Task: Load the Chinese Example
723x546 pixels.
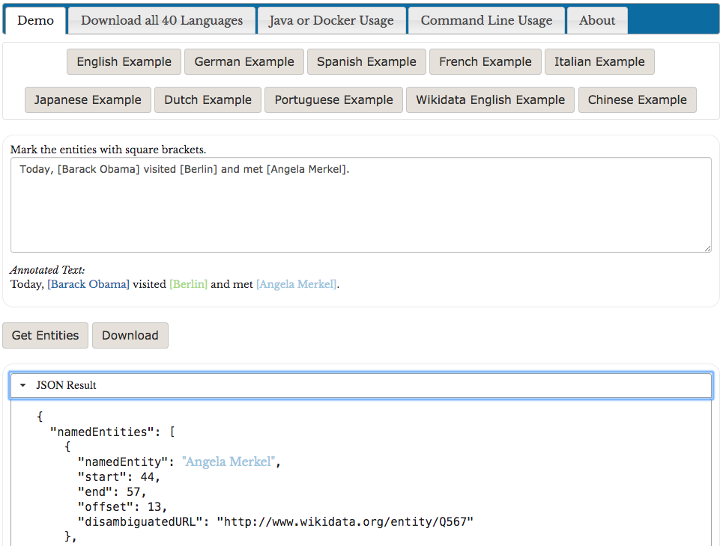Action: click(638, 100)
